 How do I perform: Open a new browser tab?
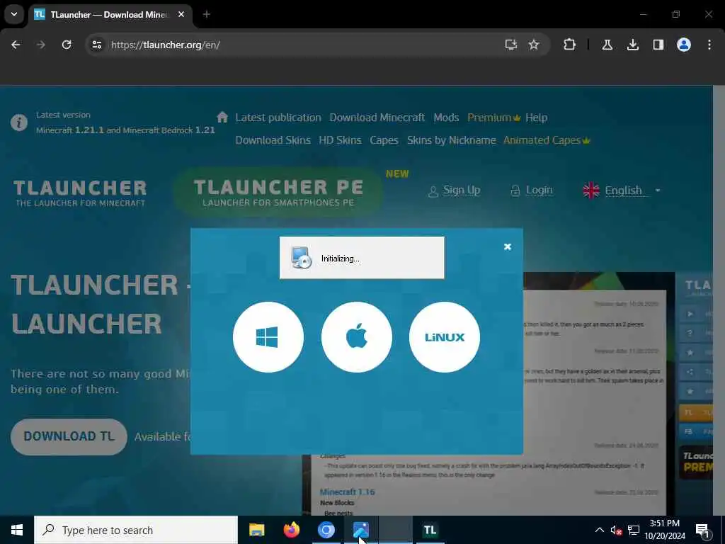pyautogui.click(x=207, y=15)
